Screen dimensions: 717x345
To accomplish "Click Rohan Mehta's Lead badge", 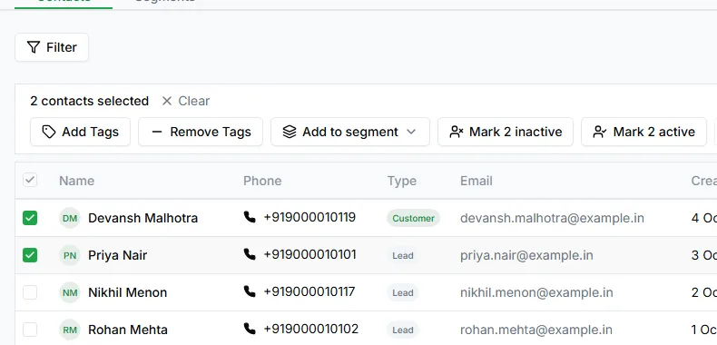I will [403, 330].
